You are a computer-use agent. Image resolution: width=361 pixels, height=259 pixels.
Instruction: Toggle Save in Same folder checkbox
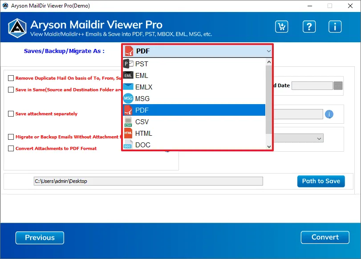[x=11, y=89]
